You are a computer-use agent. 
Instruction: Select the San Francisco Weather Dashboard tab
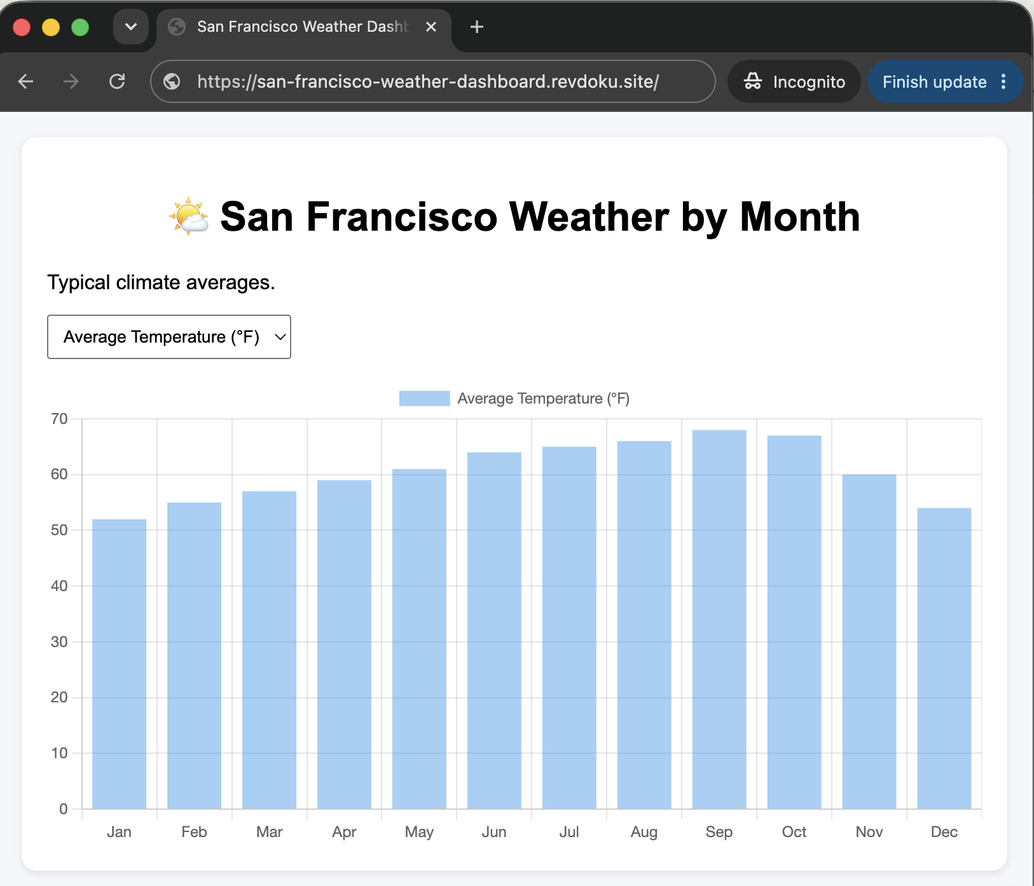click(x=304, y=27)
